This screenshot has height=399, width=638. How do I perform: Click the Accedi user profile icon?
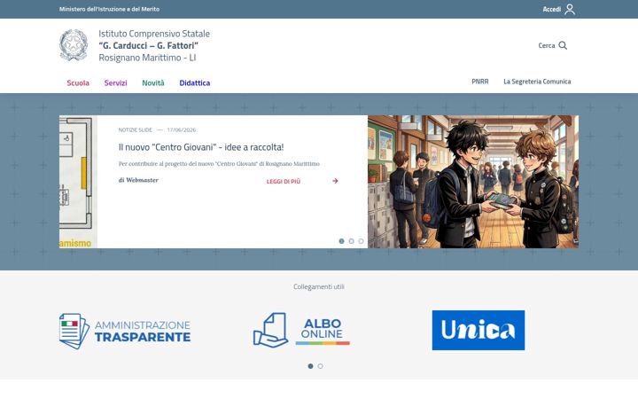570,9
